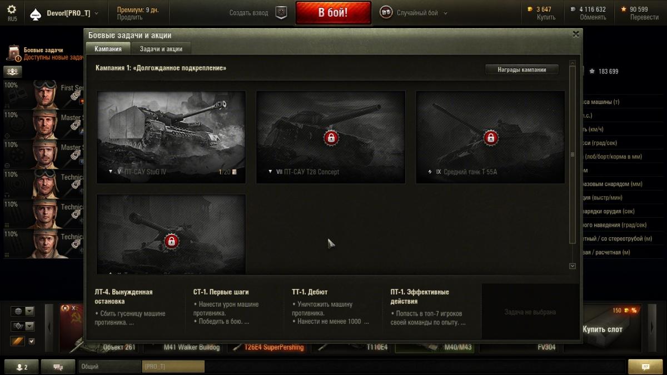
Task: Click the lock icon on Т 55А tile
Action: click(x=490, y=138)
